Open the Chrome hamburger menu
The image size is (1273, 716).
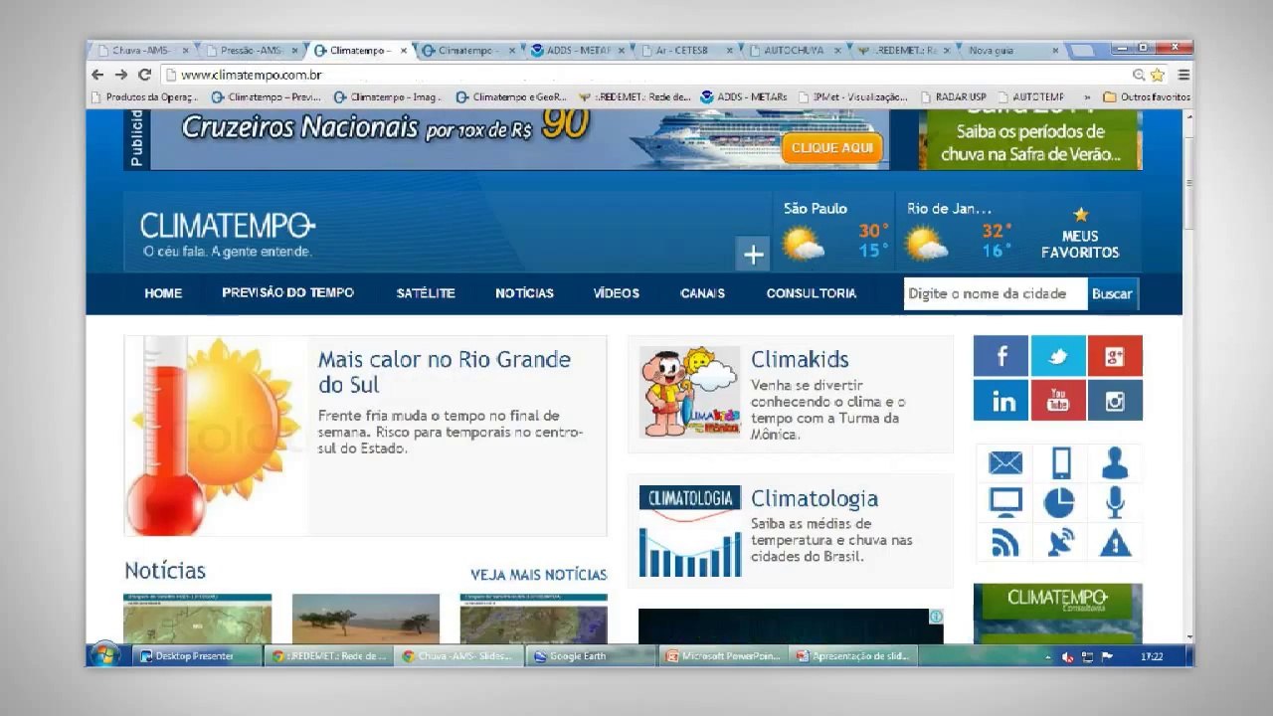(x=1183, y=75)
